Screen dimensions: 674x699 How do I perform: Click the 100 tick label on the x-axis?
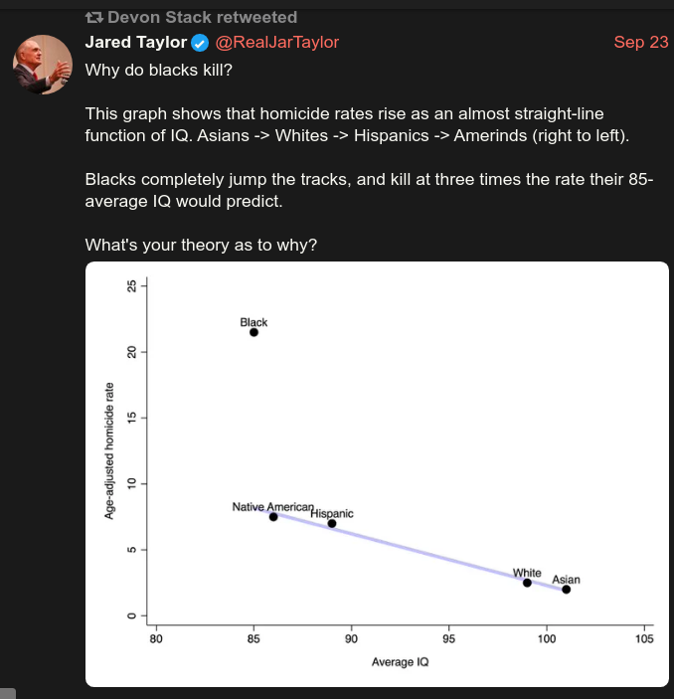(546, 639)
